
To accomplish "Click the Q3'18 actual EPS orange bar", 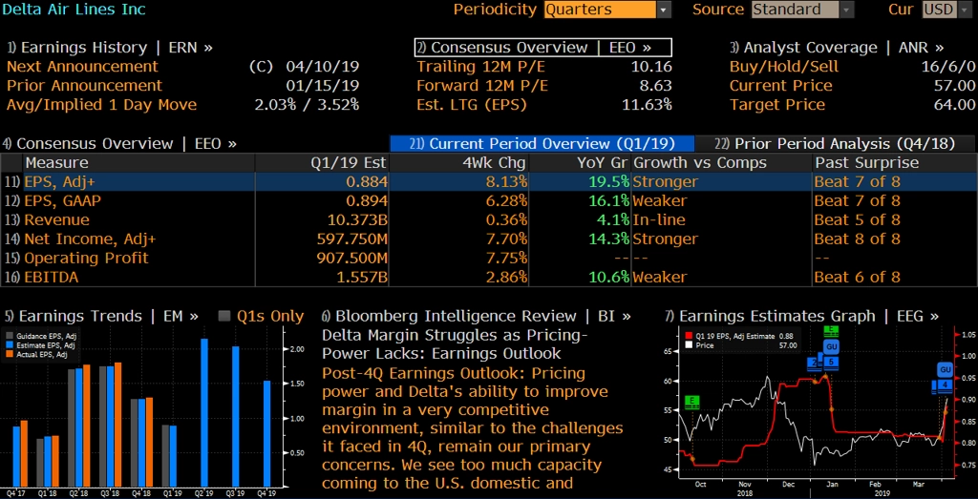I will pyautogui.click(x=117, y=425).
